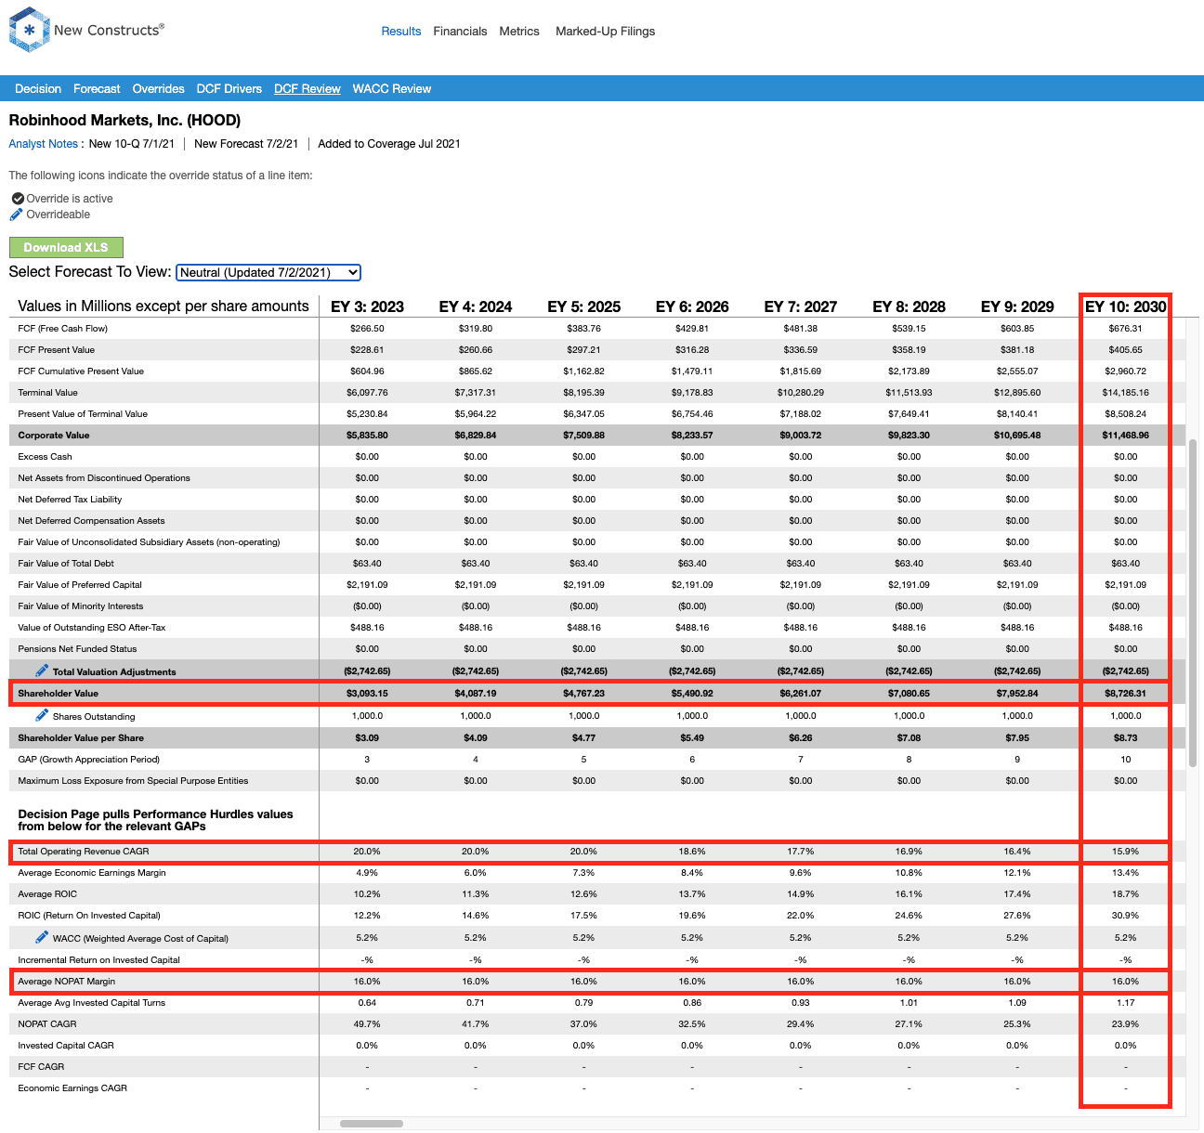
Task: Open the Metrics menu item
Action: pyautogui.click(x=519, y=32)
